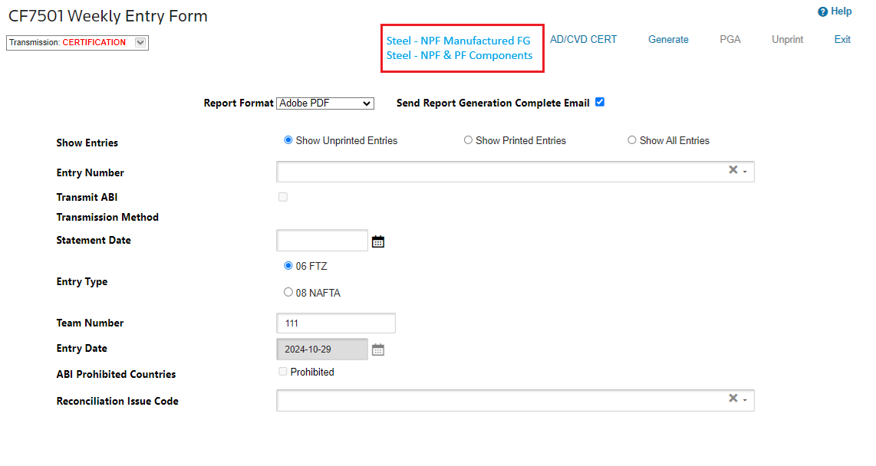Click the Help question mark icon

tap(822, 11)
